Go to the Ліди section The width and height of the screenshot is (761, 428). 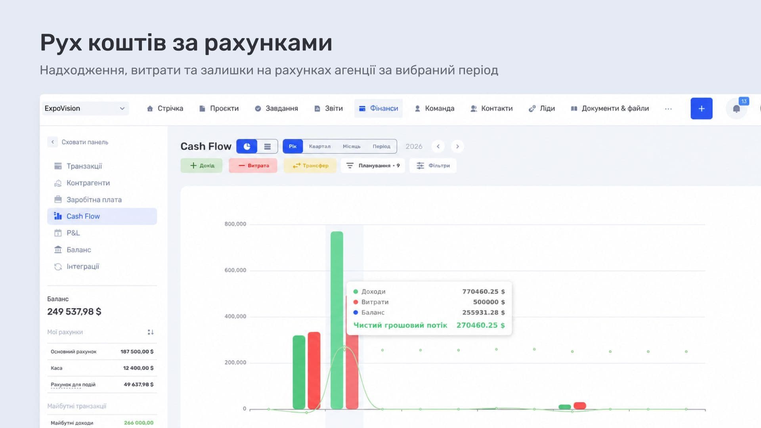(542, 108)
